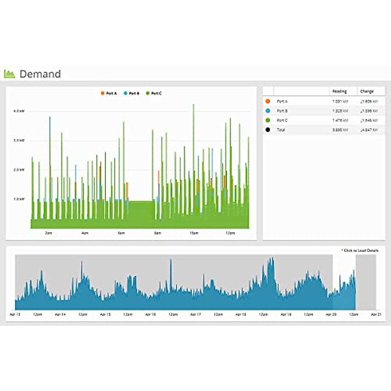Click the Apr 16 label on overview timeline

point(150,314)
